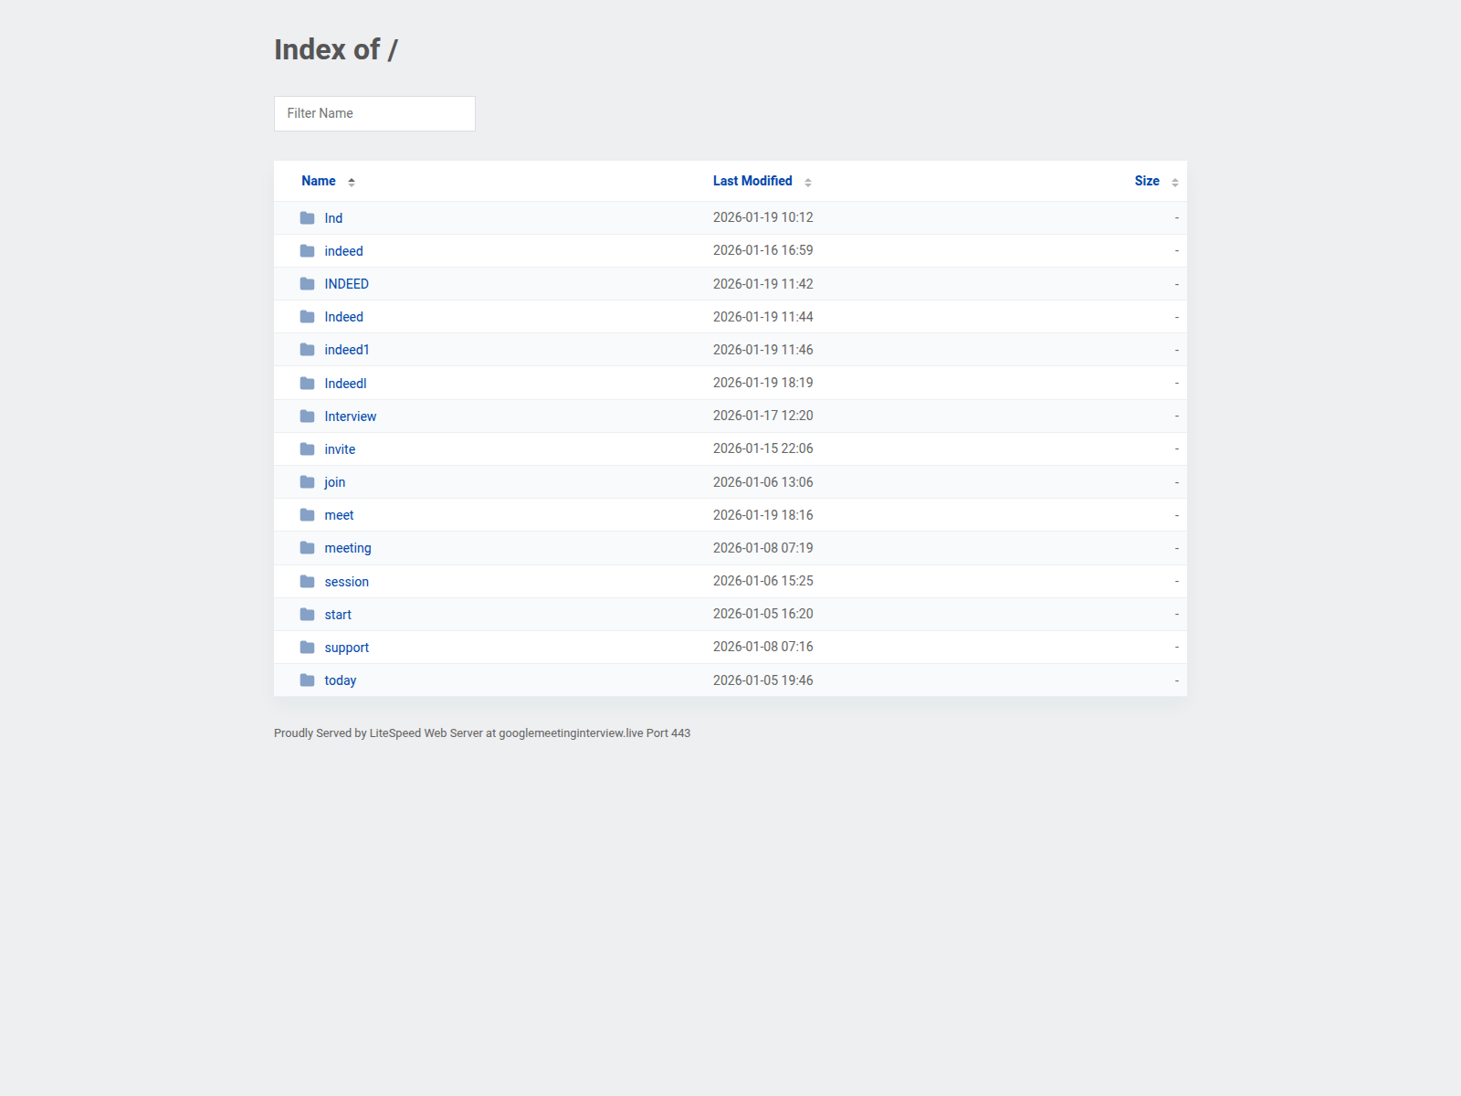Open the indeed1 directory link

pos(347,350)
